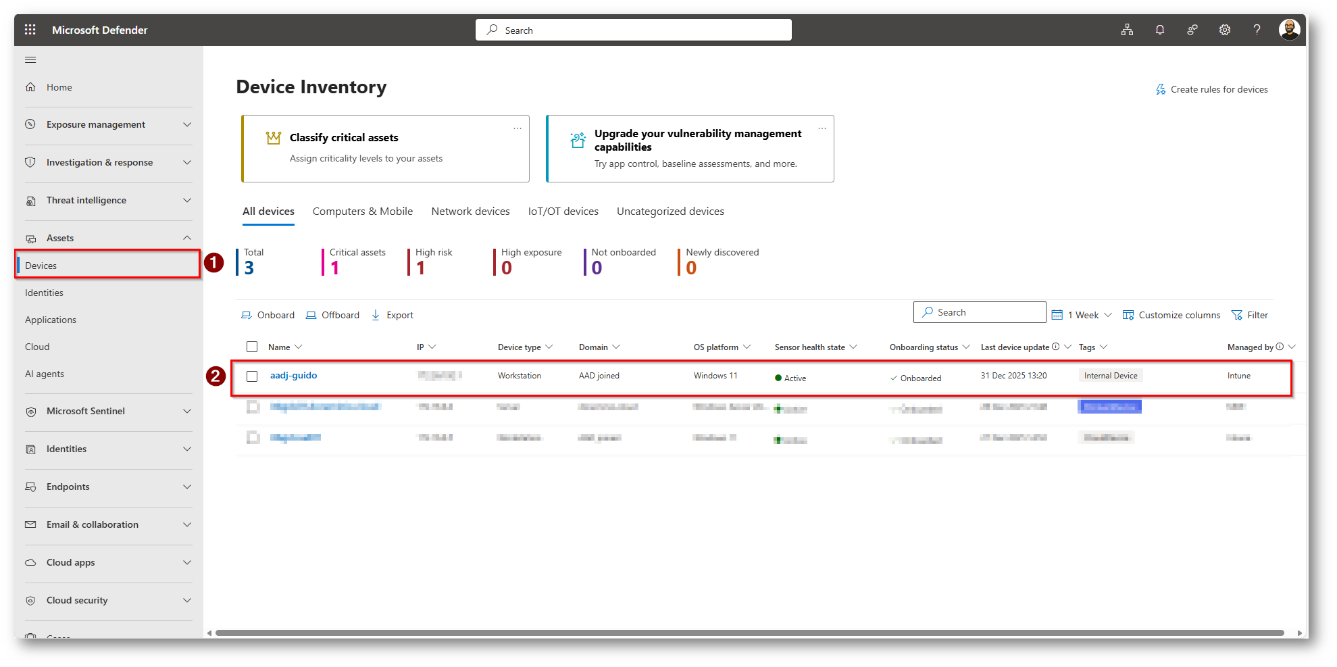The width and height of the screenshot is (1337, 667).
Task: Check the select-all checkbox in header
Action: coord(252,347)
